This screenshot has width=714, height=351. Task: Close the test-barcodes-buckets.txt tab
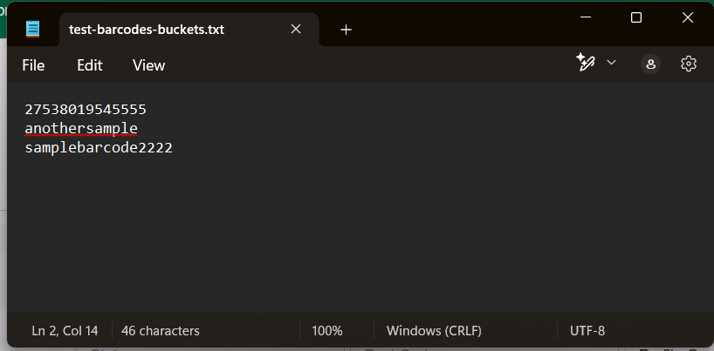point(296,29)
